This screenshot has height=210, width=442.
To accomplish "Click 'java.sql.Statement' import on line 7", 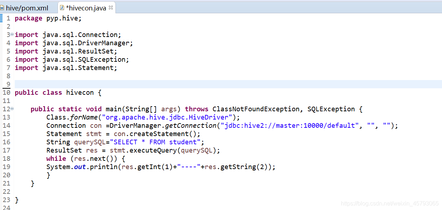I will coord(78,68).
